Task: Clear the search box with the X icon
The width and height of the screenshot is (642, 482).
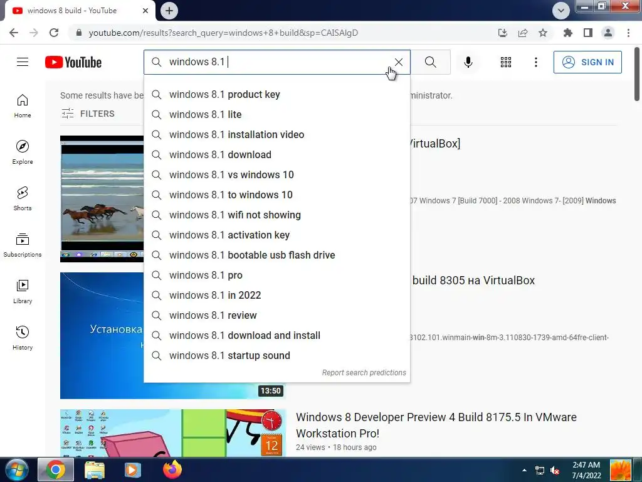Action: [x=398, y=62]
